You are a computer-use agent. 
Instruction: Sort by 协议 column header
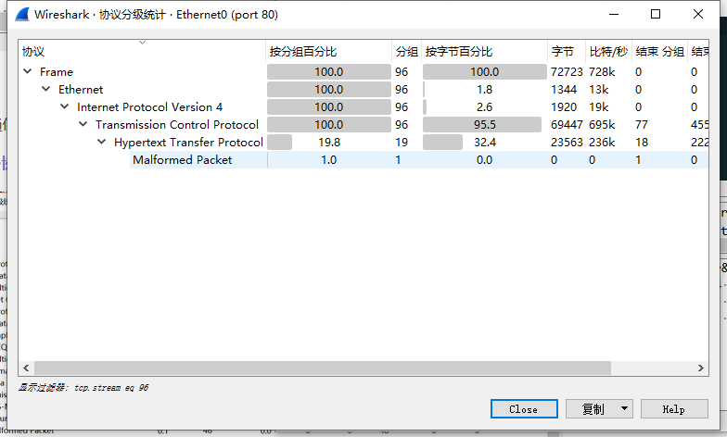142,52
